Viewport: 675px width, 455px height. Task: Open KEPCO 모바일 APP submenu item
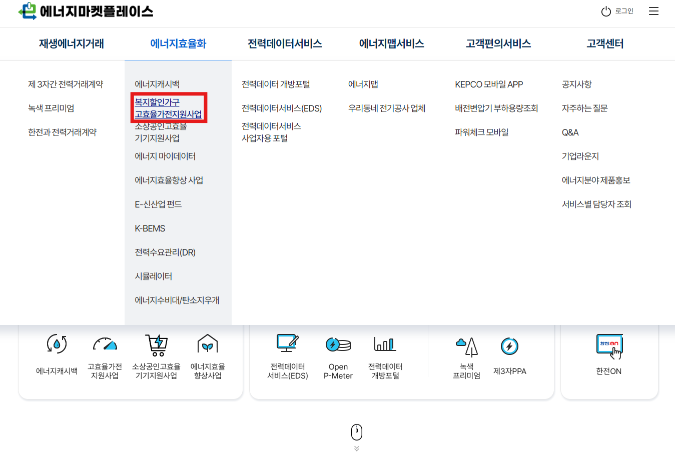tap(489, 84)
